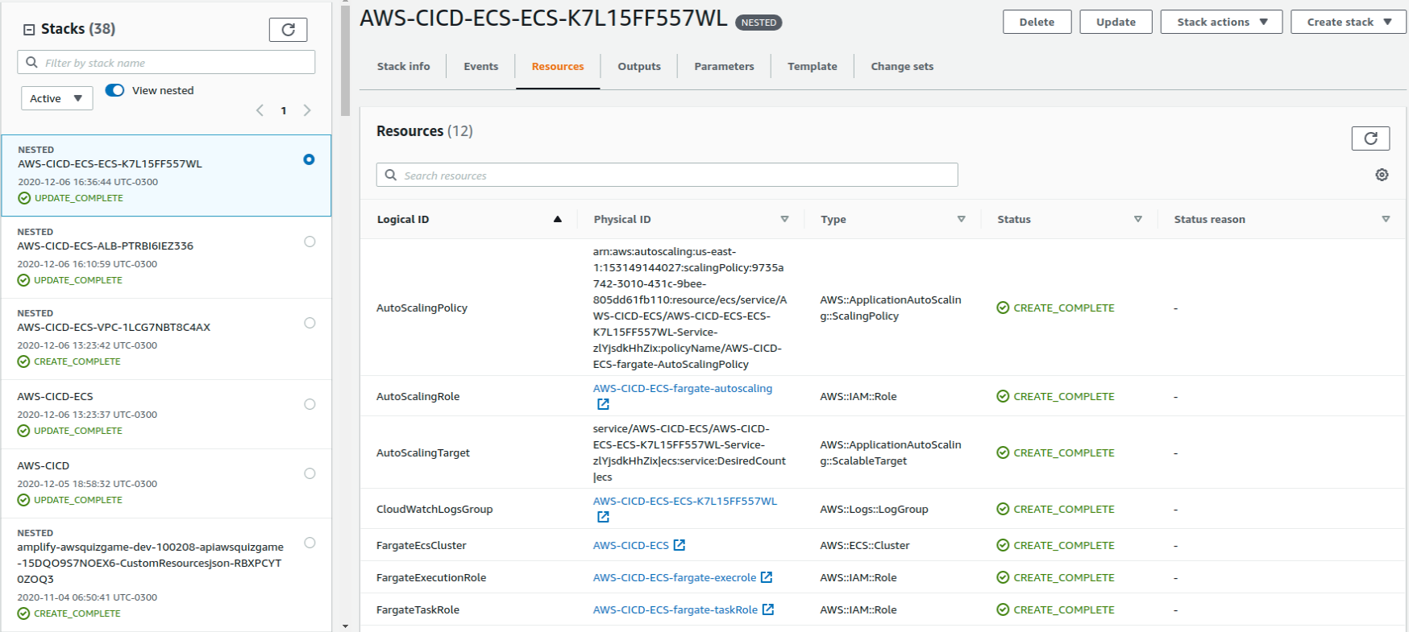Open the Create stack dropdown

tap(1349, 22)
